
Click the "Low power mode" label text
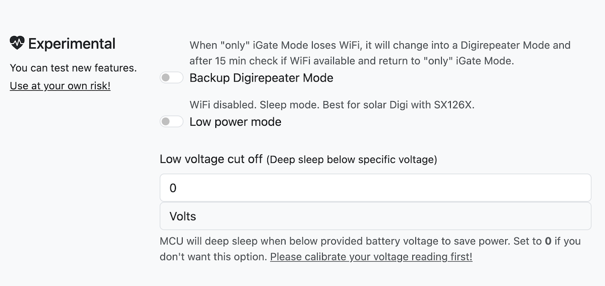(235, 122)
